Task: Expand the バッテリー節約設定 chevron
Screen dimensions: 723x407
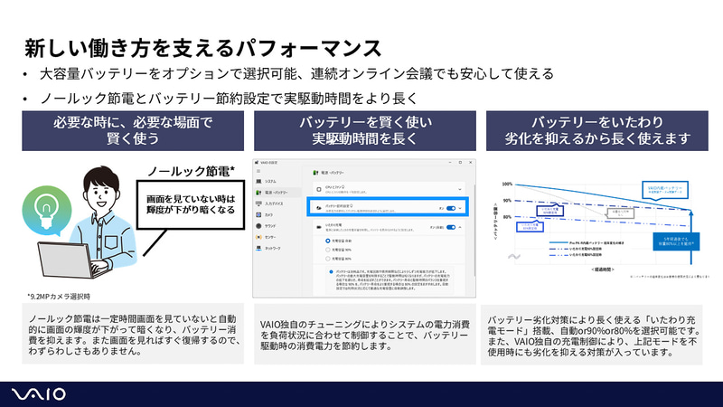Action: (460, 209)
